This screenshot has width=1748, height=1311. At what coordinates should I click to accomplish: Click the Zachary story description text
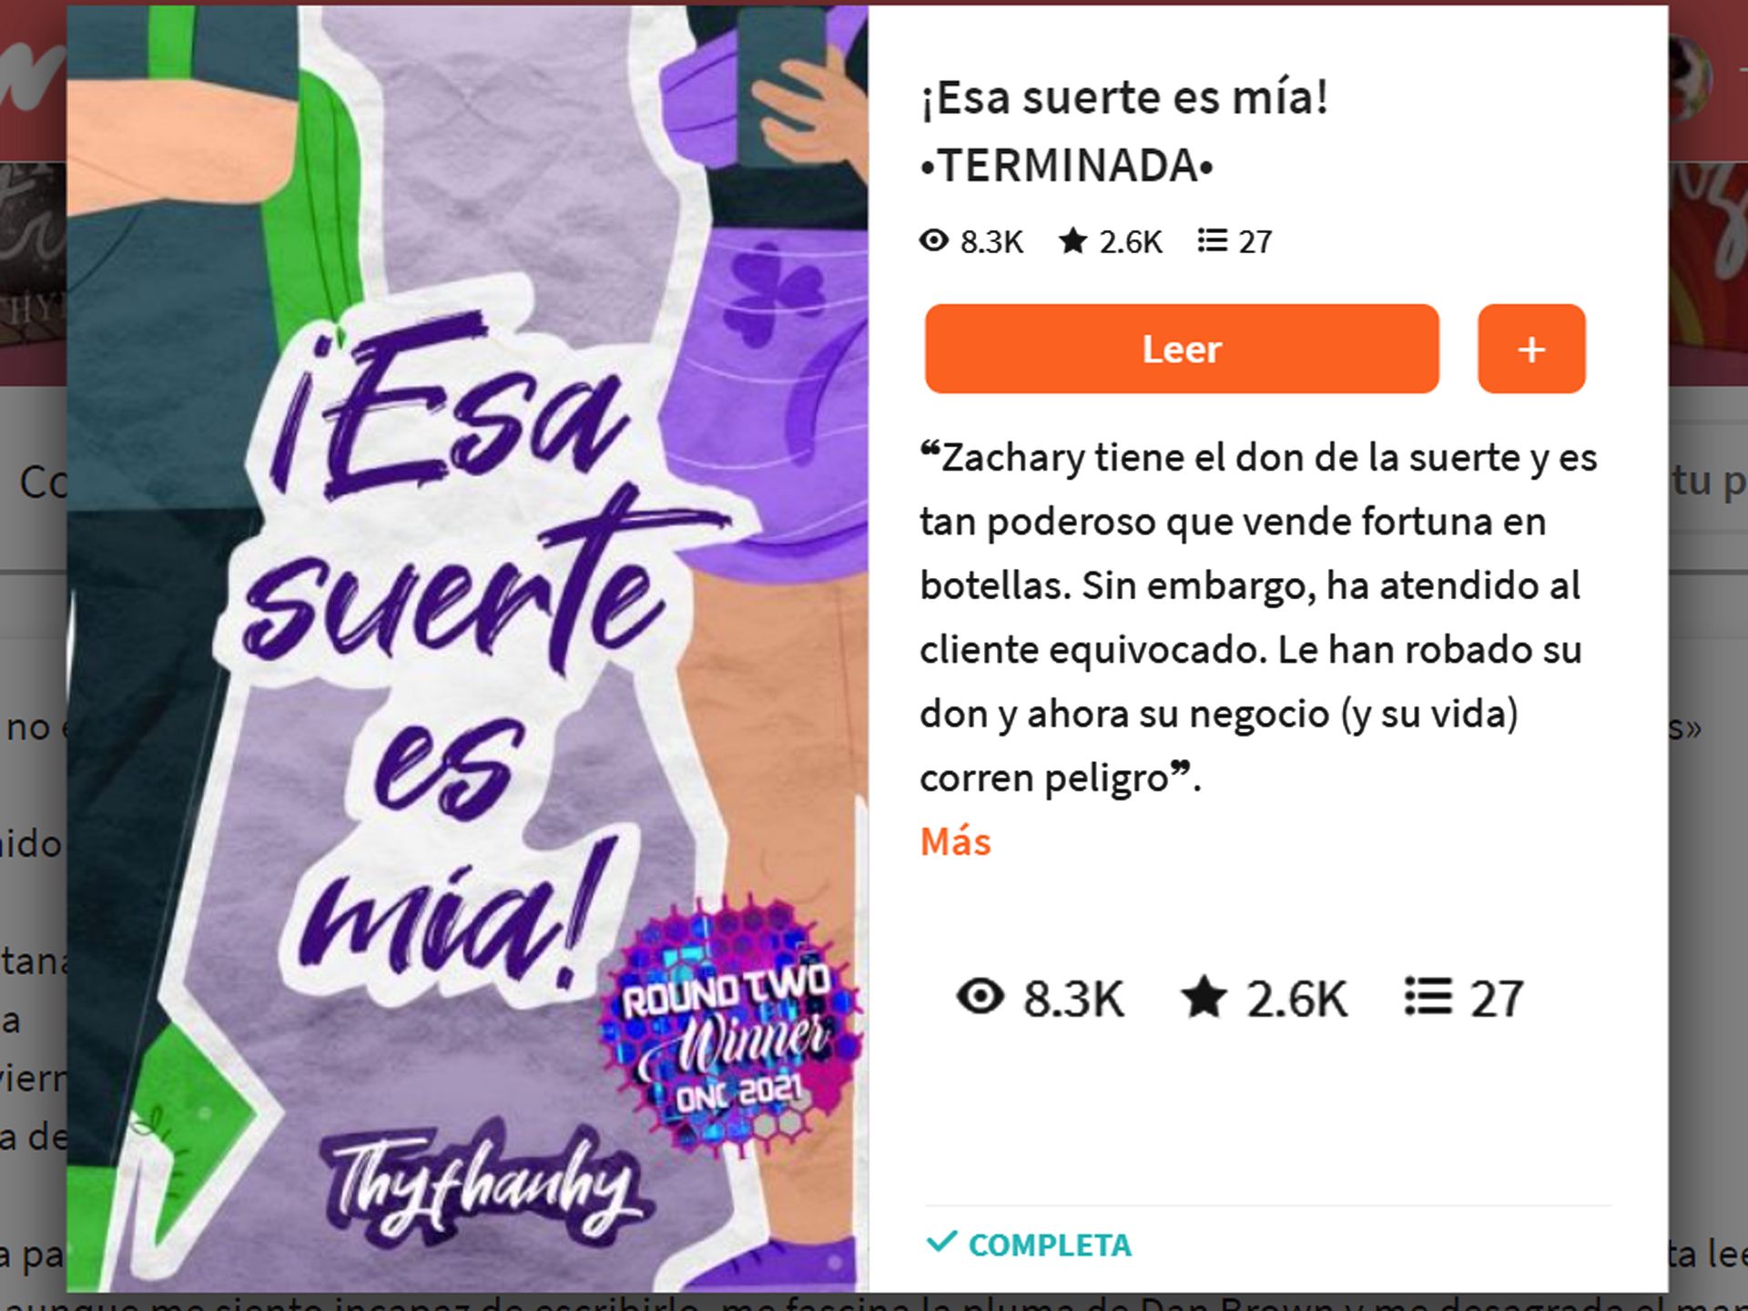click(1258, 617)
